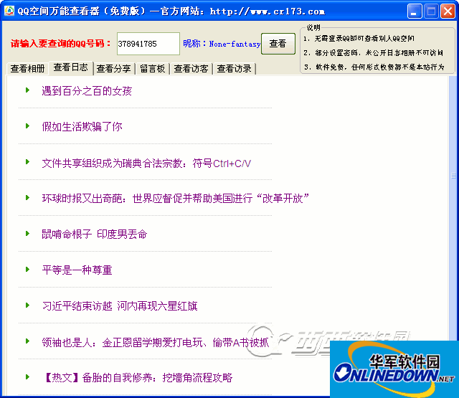Screen dimensions: 459x398
Task: Open post 环球时报又出奇葩
Action: point(175,199)
